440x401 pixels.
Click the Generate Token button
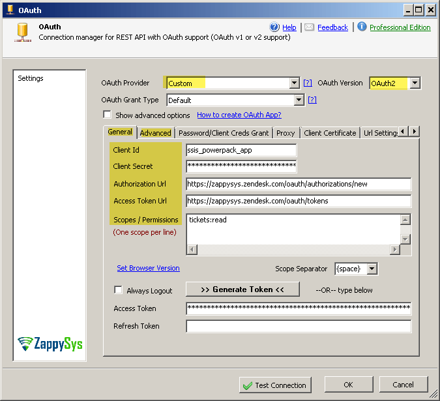[242, 290]
